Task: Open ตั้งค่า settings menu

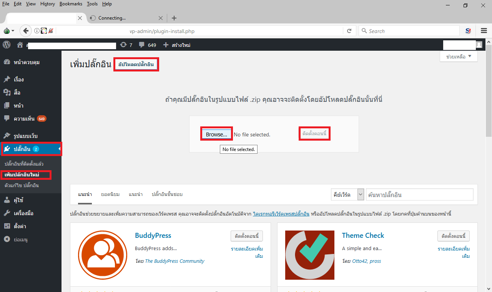Action: click(31, 226)
